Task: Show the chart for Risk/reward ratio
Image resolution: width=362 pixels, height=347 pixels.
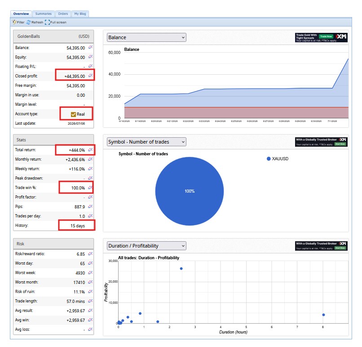Action: 90,253
